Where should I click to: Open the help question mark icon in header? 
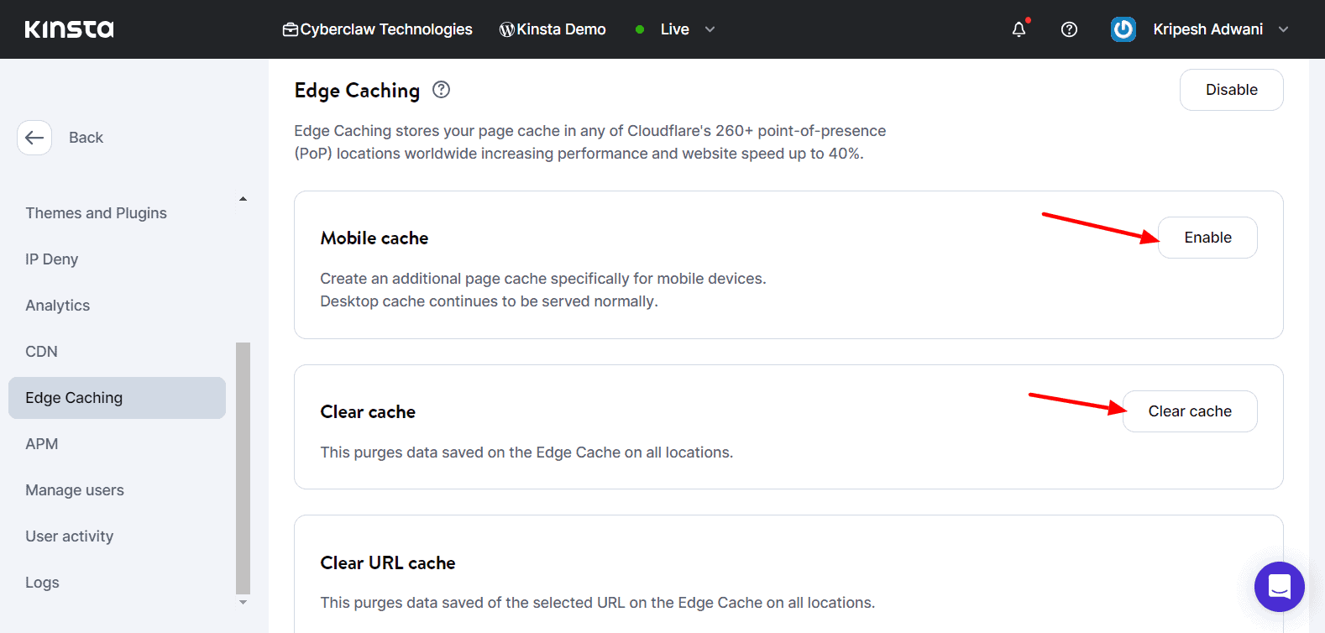(1069, 29)
